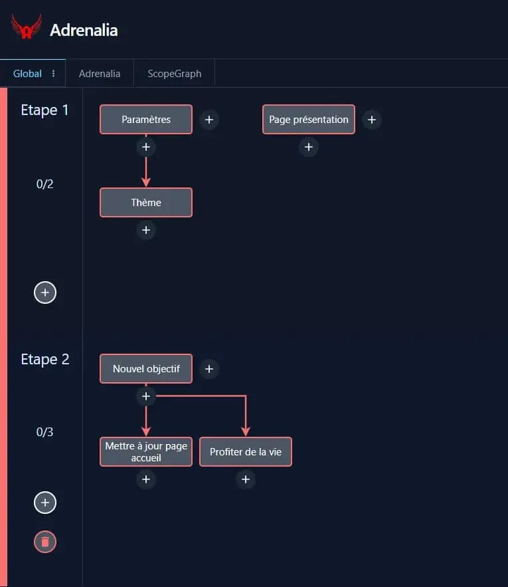
Task: Click the 0/3 progress counter
Action: 45,431
